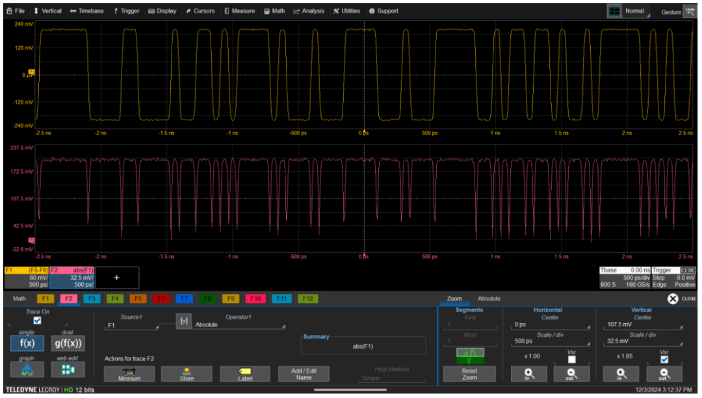702x398 pixels.
Task: Open the Cursors menu
Action: coord(200,11)
